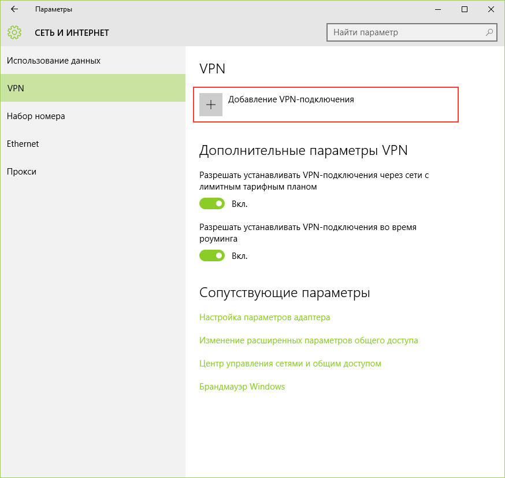Toggle VPN while roaming switch
Image resolution: width=505 pixels, height=478 pixels.
pyautogui.click(x=212, y=255)
